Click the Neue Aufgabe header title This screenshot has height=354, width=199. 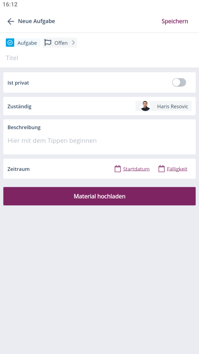36,21
